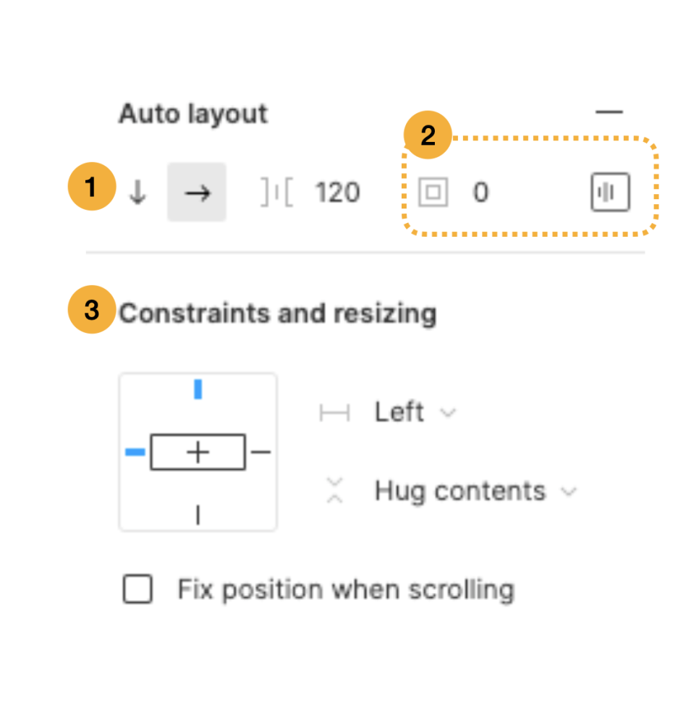Toggle the top constraint marker in the widget
699x716 pixels.
198,389
